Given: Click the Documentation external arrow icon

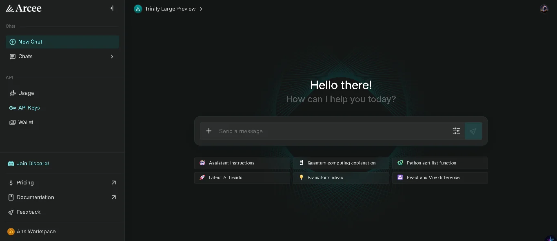Looking at the screenshot, I should pos(114,197).
